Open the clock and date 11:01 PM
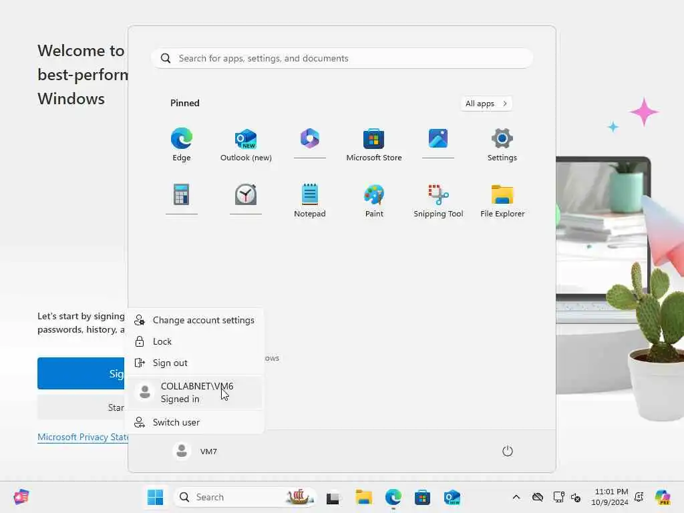 click(x=611, y=497)
